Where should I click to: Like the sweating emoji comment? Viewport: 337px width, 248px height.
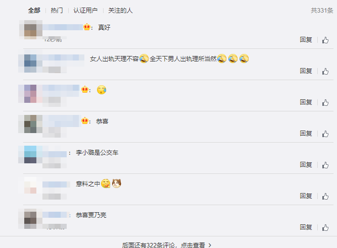[325, 103]
